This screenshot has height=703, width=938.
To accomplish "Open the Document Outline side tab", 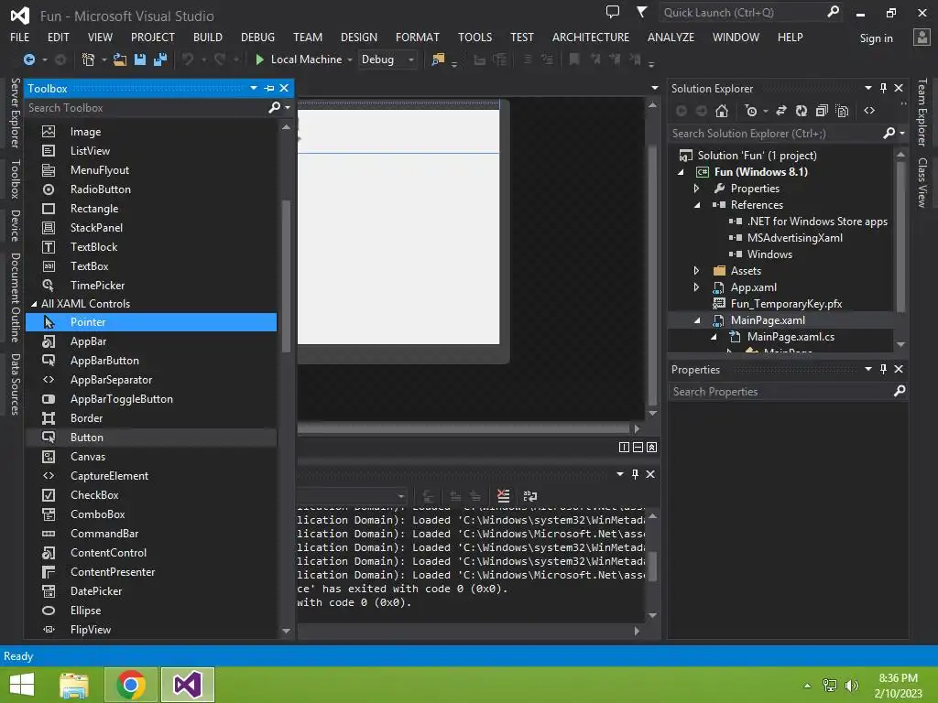I will coord(16,297).
